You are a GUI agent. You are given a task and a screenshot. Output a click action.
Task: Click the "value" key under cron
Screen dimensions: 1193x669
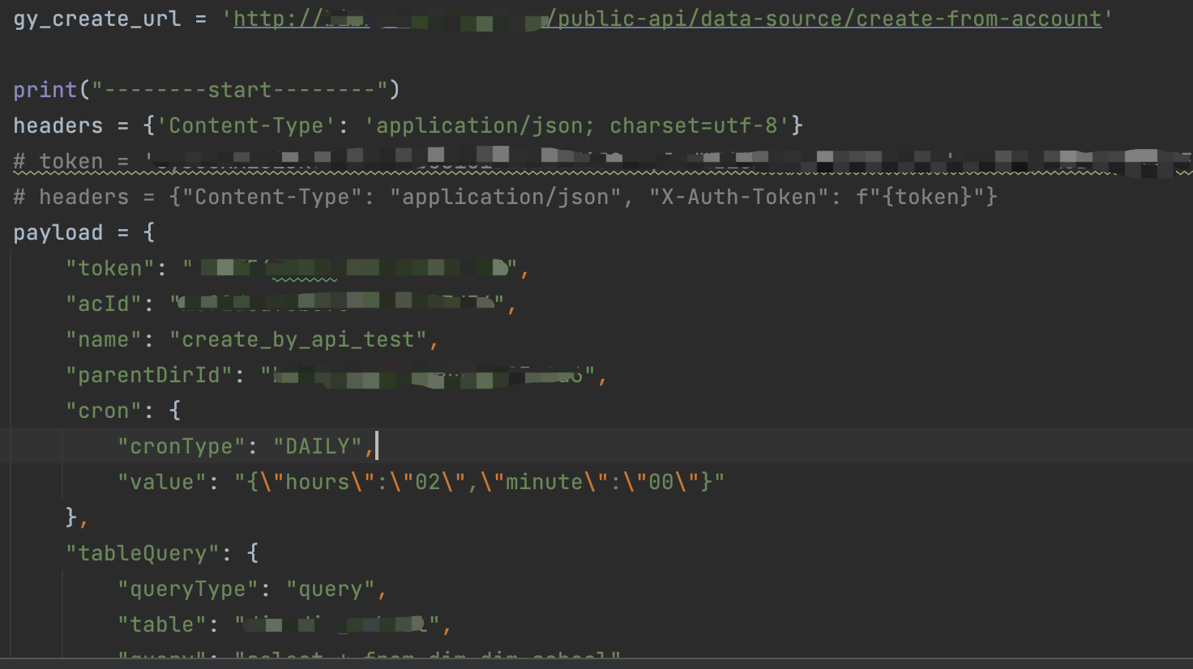pos(161,482)
